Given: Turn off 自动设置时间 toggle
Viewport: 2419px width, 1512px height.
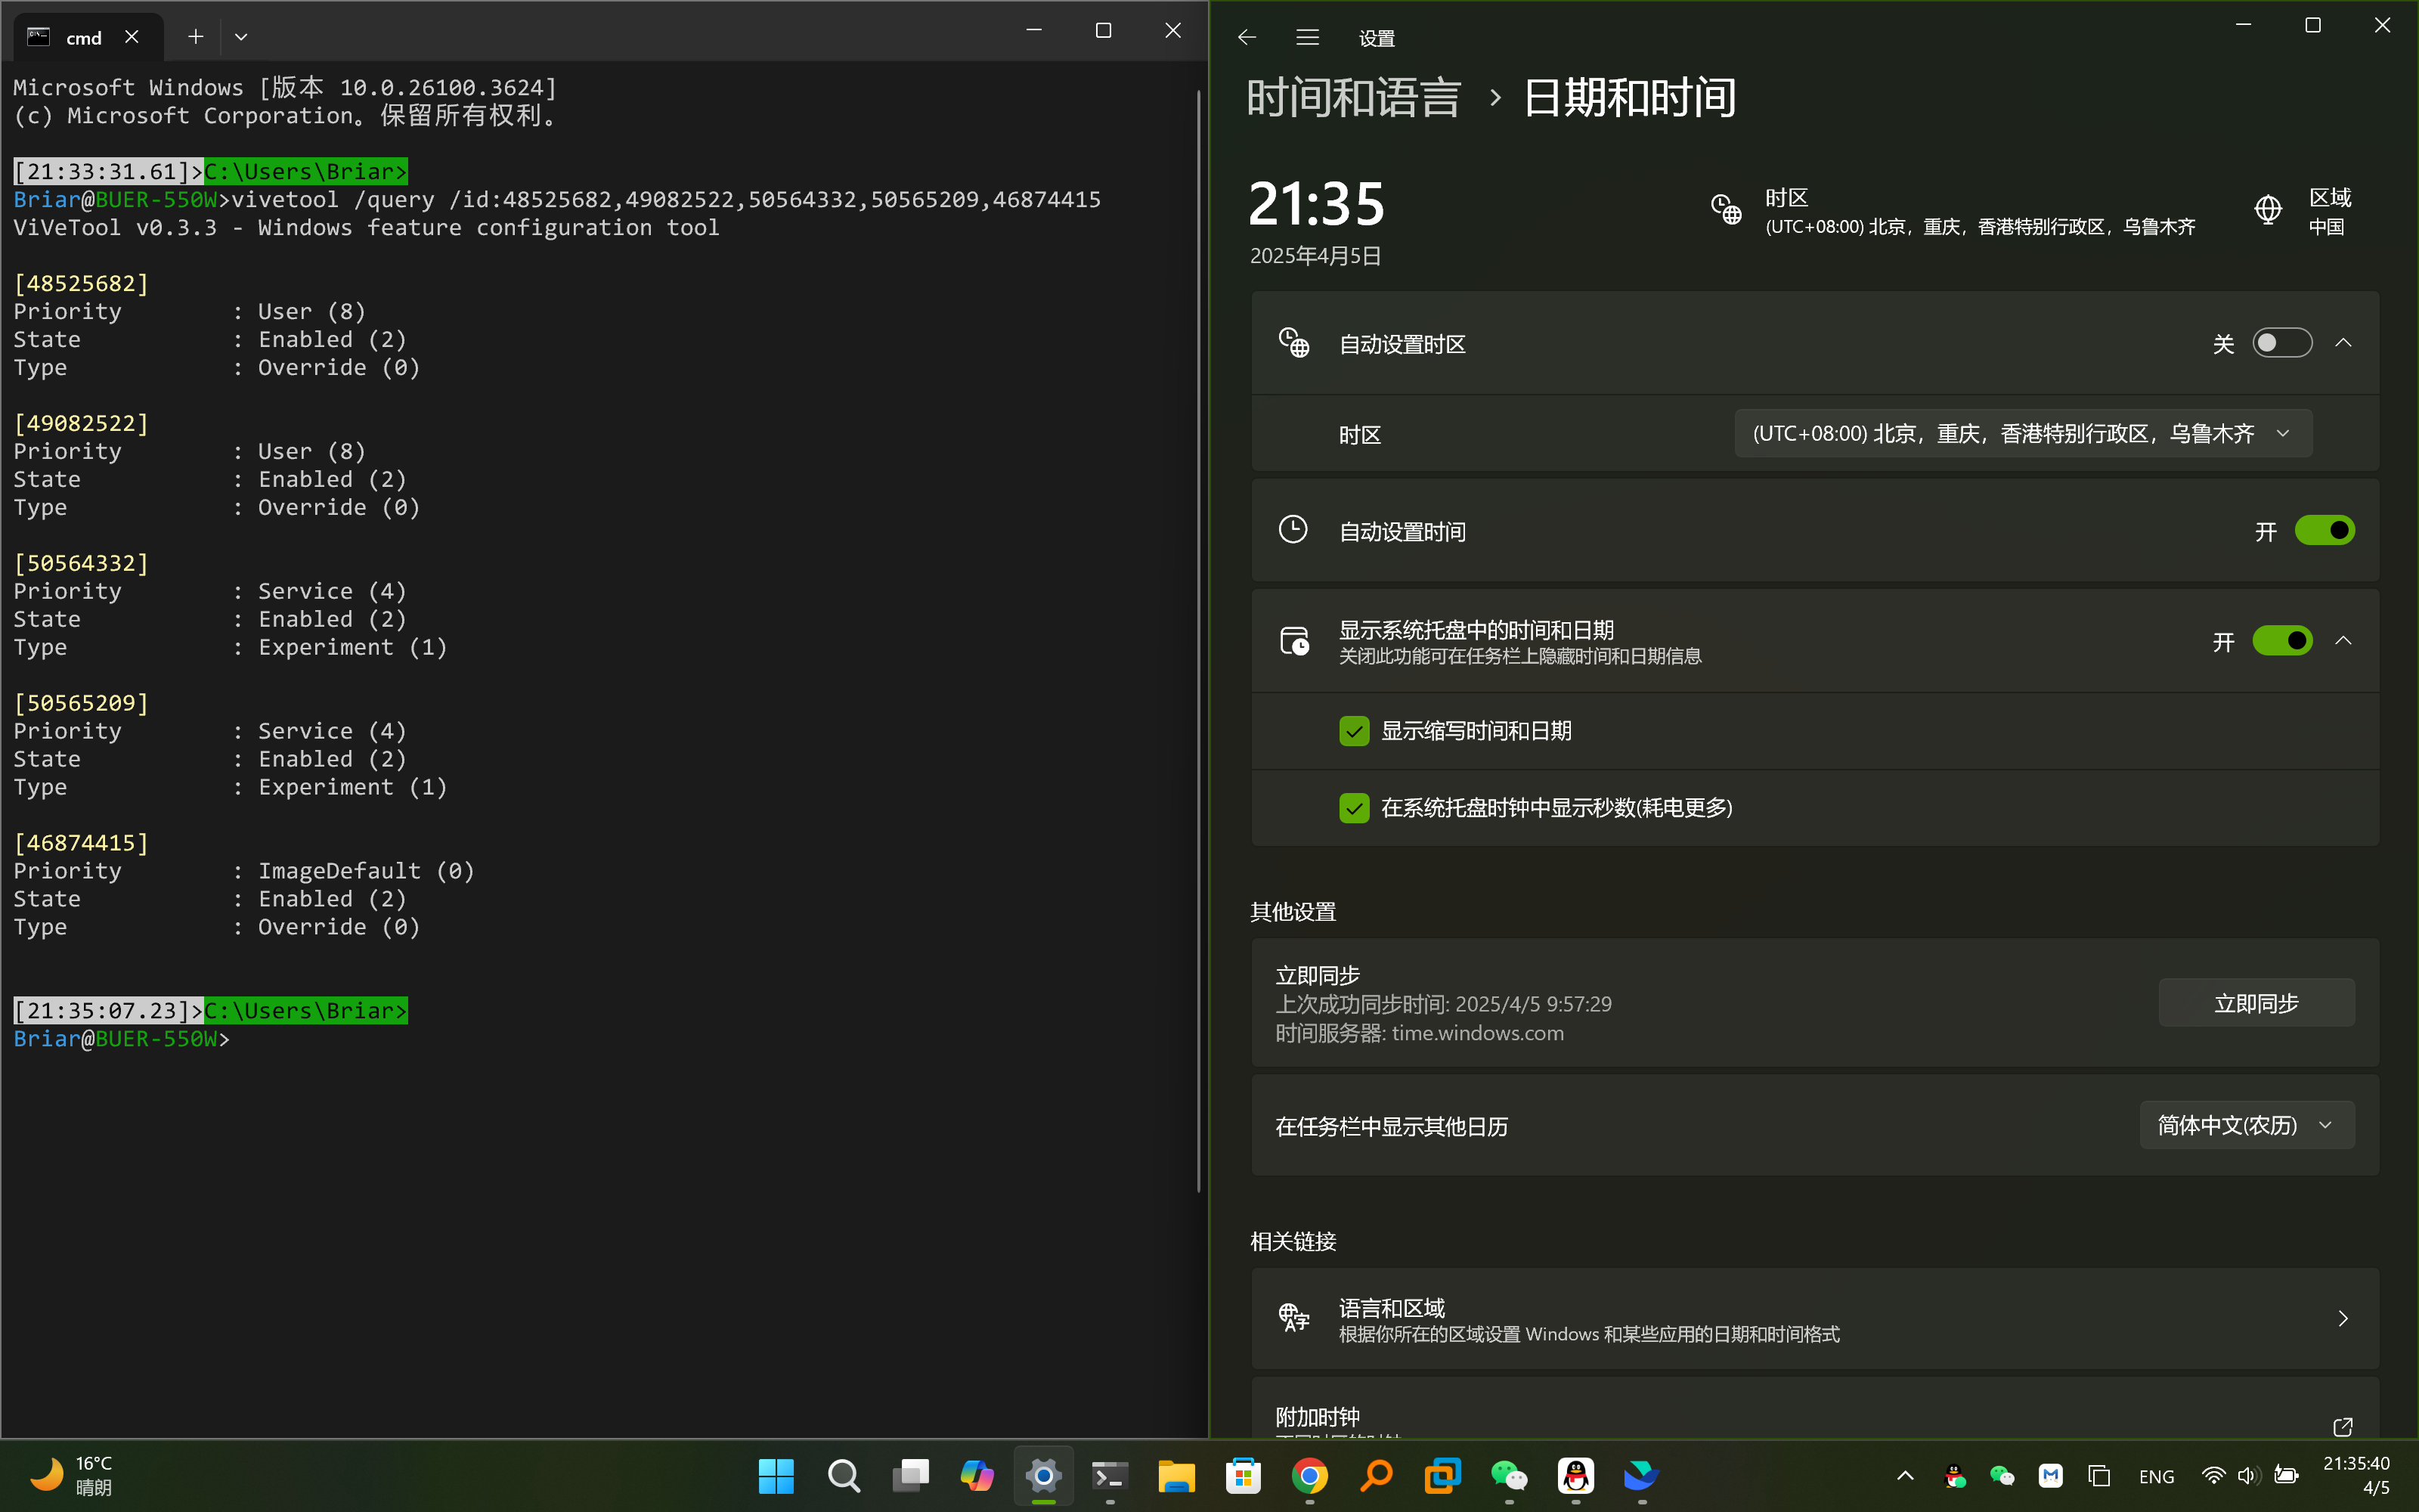Looking at the screenshot, I should tap(2324, 531).
